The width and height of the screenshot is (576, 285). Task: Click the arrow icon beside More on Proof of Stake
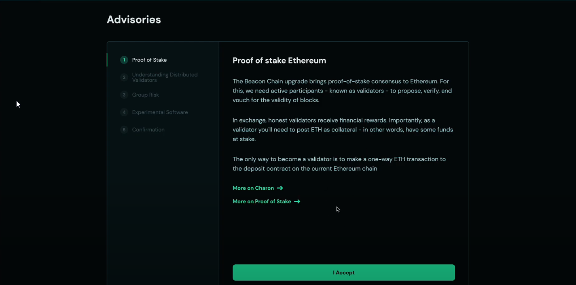tap(297, 201)
